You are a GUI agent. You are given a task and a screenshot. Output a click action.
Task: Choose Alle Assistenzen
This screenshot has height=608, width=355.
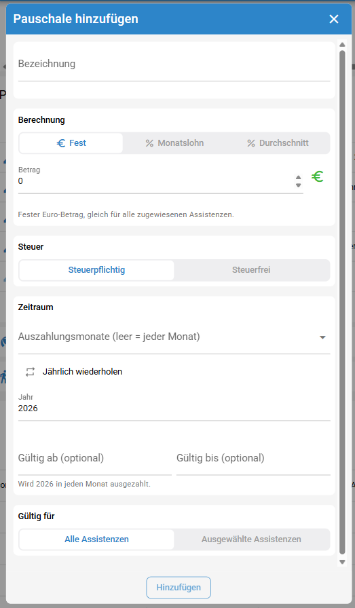[x=96, y=539]
